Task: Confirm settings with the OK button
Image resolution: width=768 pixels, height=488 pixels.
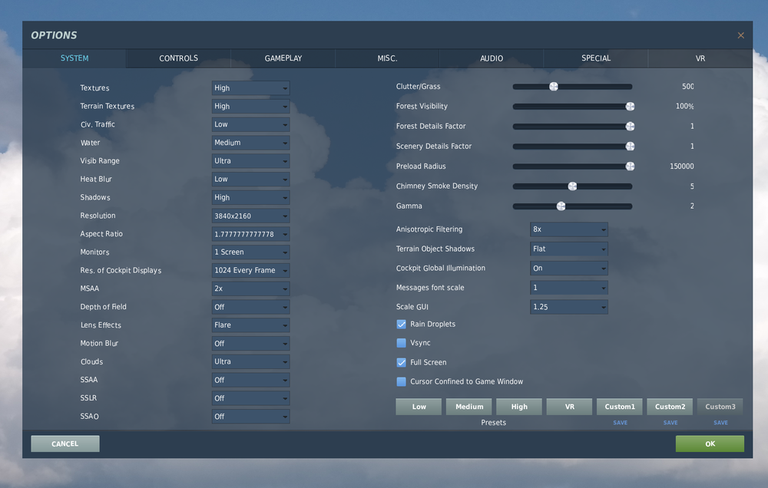Action: [x=709, y=443]
